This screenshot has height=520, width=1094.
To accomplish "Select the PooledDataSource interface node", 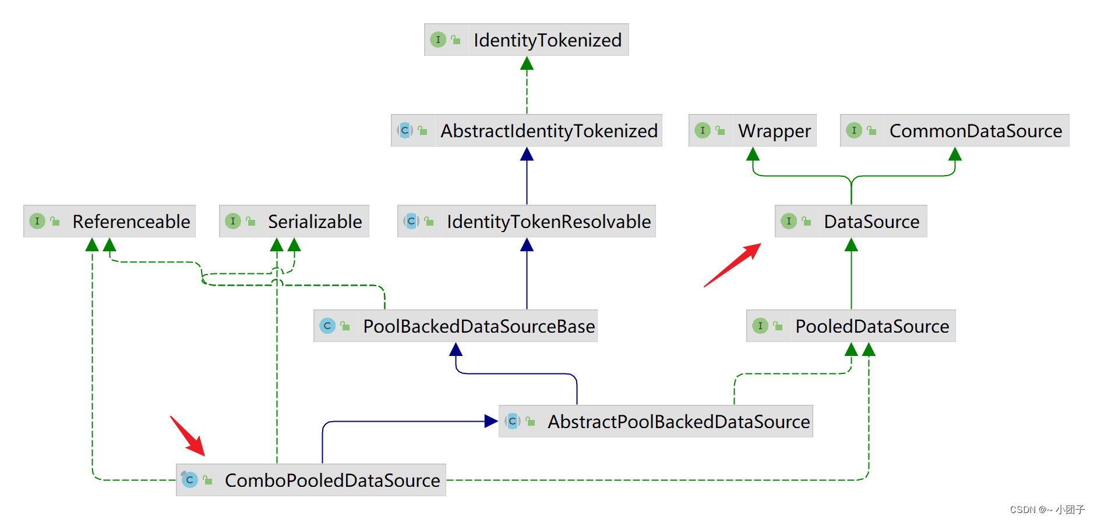I will (x=851, y=326).
